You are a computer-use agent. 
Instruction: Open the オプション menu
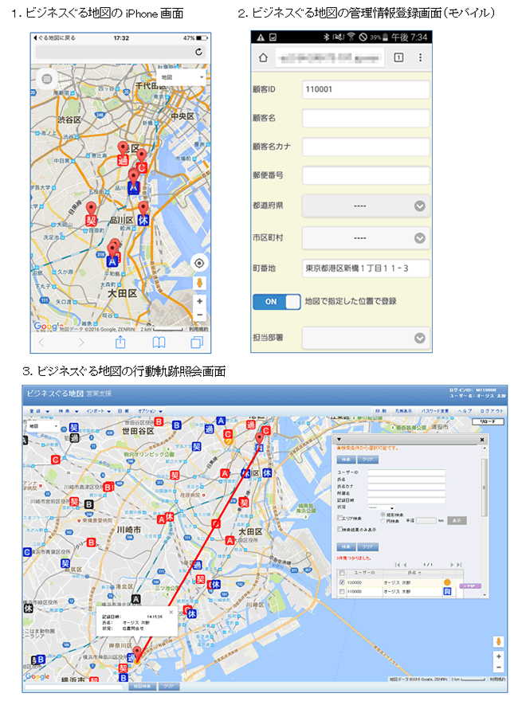coord(150,411)
